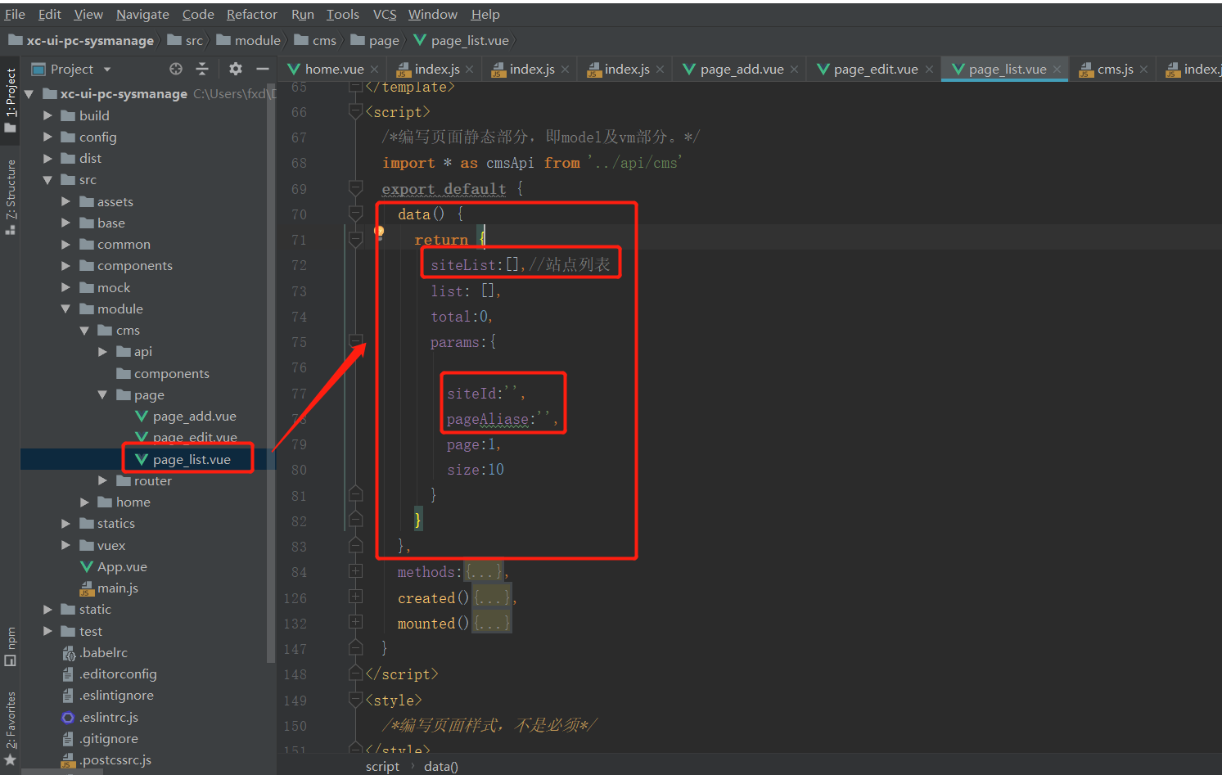This screenshot has height=775, width=1222.
Task: Collapse the src folder
Action: pyautogui.click(x=47, y=180)
